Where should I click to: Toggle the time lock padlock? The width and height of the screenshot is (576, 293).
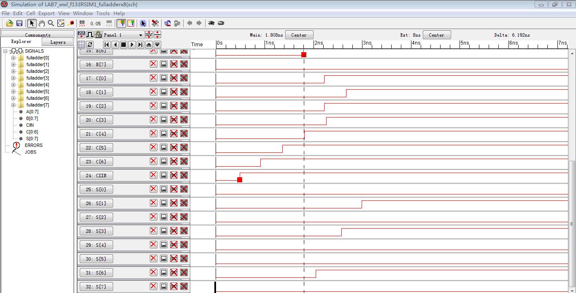[x=98, y=35]
